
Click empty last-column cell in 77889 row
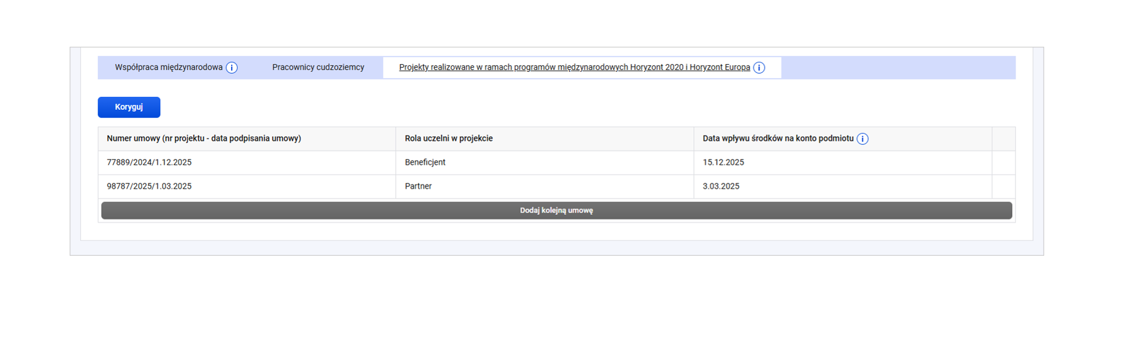(x=1003, y=163)
